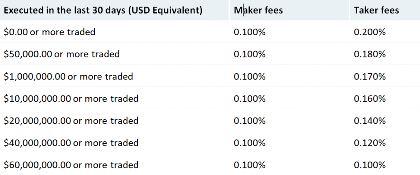The image size is (420, 175).
Task: Click the taker fee for $60,000,000.00 tier
Action: (x=370, y=165)
